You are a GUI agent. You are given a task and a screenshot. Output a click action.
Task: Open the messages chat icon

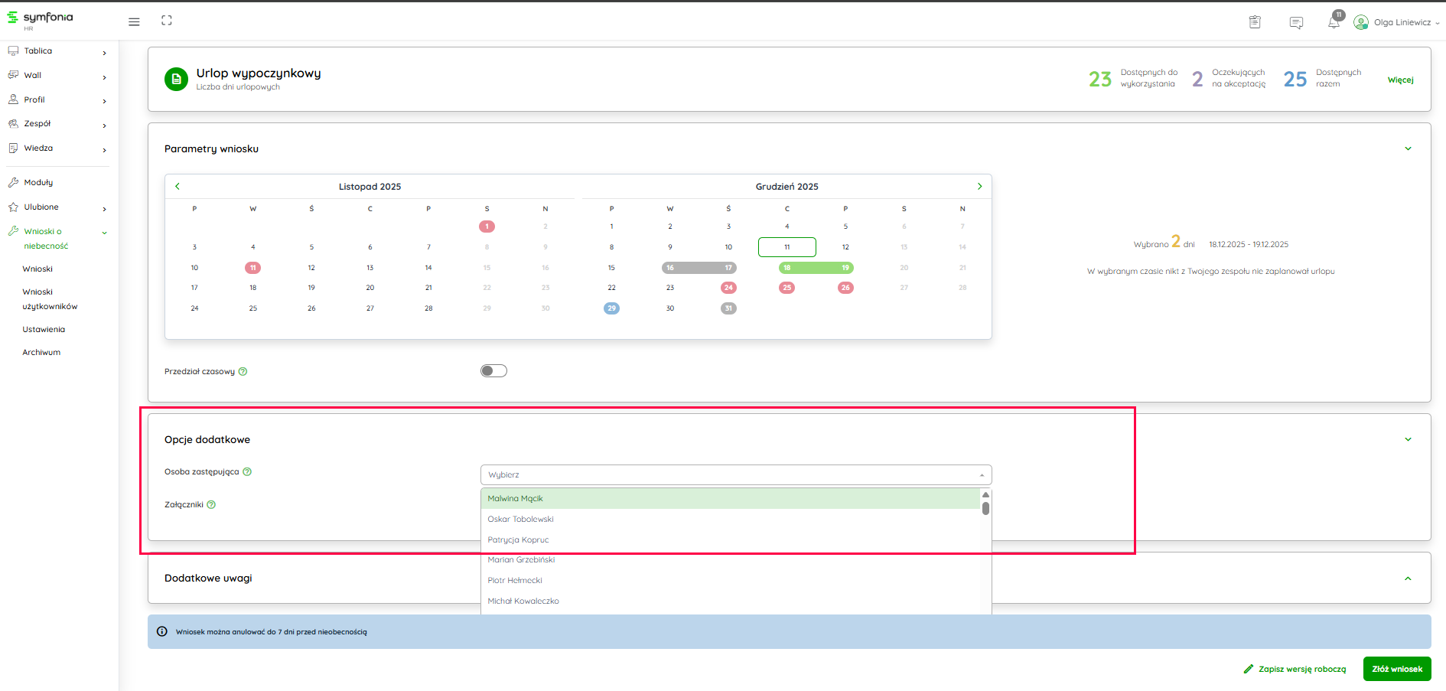click(1296, 22)
